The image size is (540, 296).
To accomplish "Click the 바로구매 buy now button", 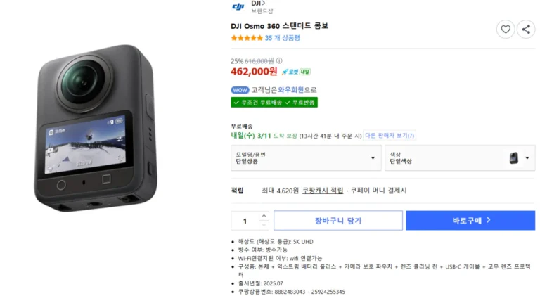I will (470, 221).
